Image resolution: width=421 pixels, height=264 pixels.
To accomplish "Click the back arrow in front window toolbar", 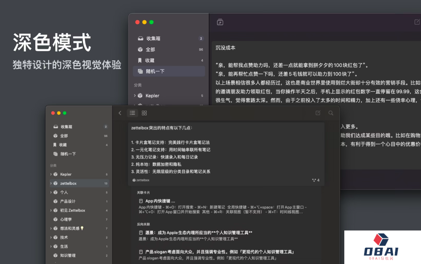I will [x=119, y=113].
